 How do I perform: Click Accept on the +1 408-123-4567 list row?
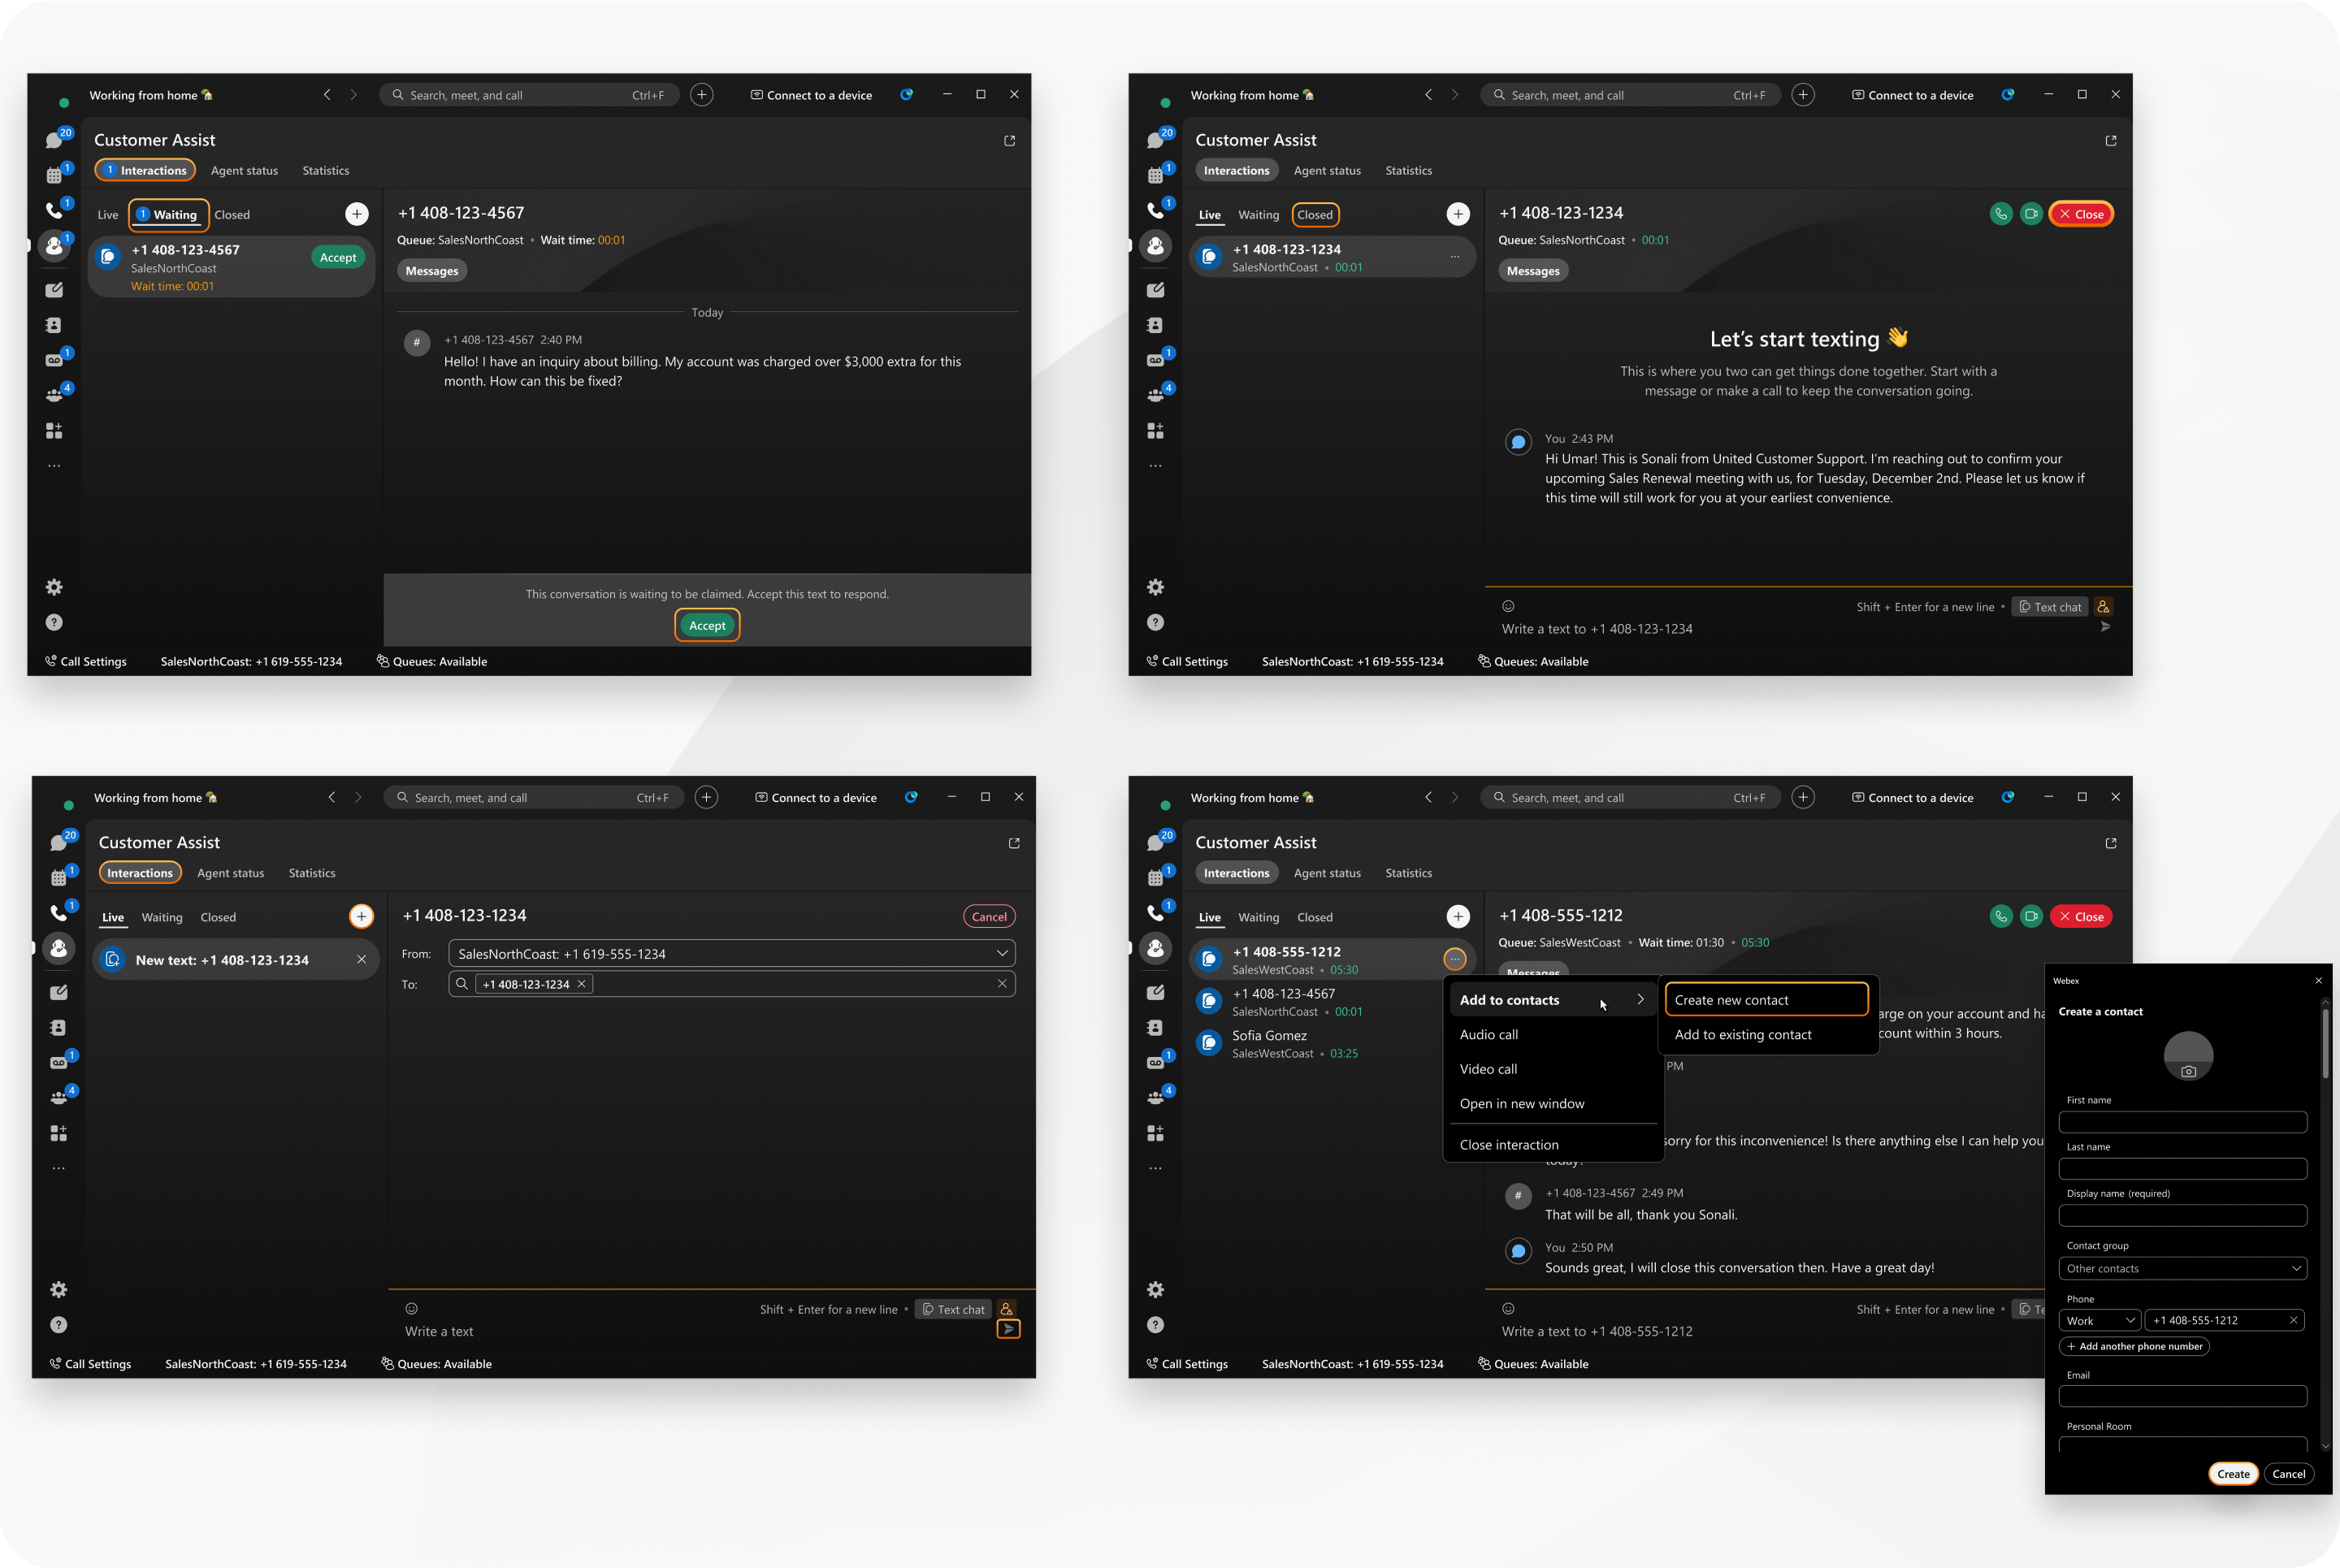coord(338,258)
